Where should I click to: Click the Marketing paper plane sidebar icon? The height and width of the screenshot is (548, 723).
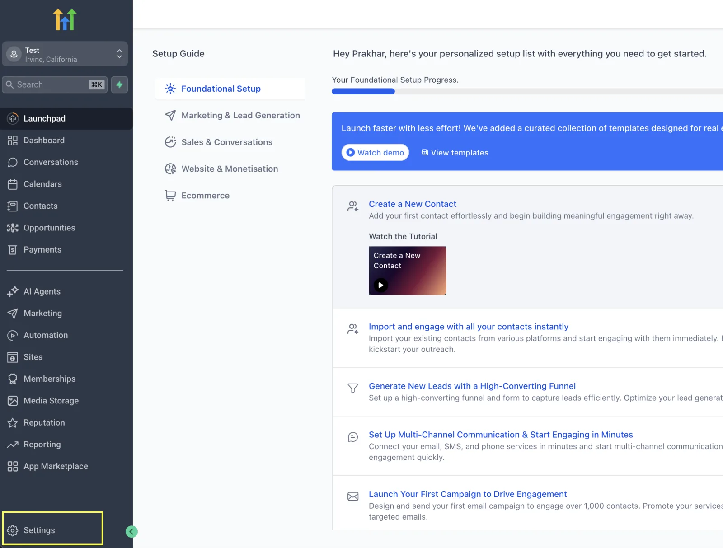pos(13,314)
